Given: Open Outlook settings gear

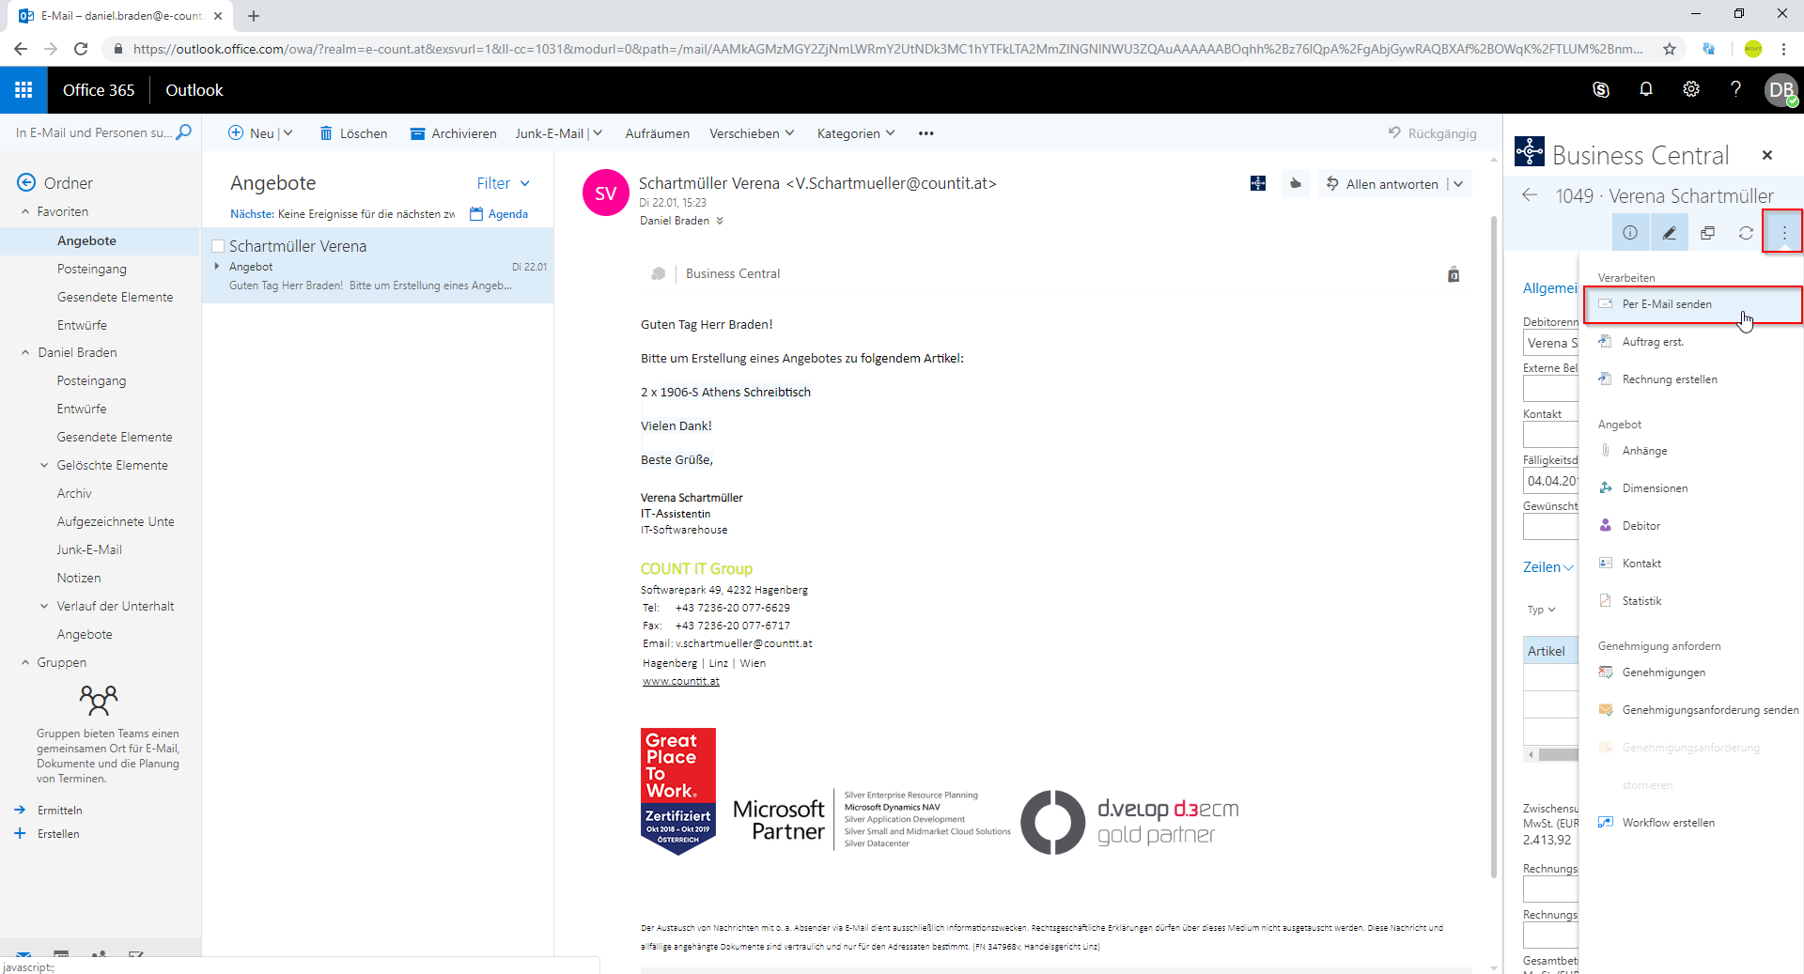Looking at the screenshot, I should pyautogui.click(x=1691, y=89).
